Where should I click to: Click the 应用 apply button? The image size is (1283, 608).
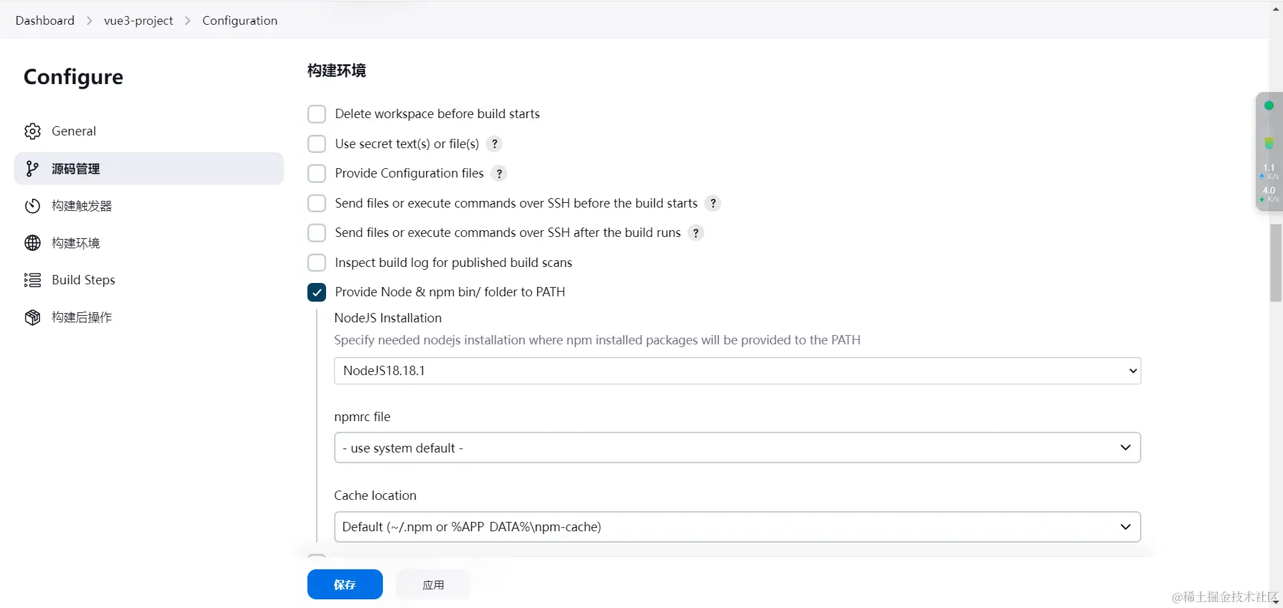tap(433, 585)
